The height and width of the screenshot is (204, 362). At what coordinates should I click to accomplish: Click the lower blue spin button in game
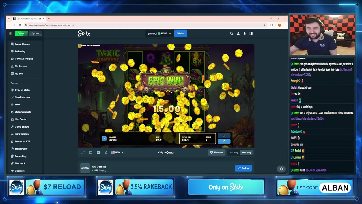(x=224, y=141)
